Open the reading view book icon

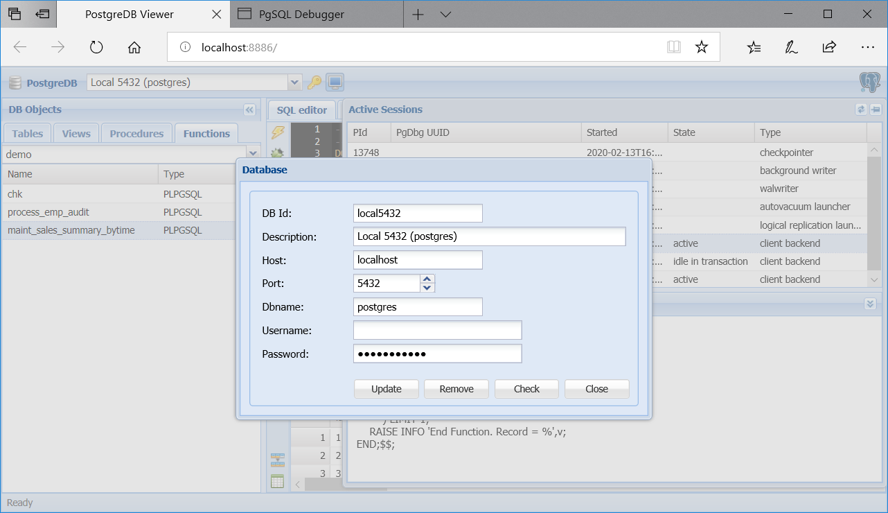click(x=673, y=47)
